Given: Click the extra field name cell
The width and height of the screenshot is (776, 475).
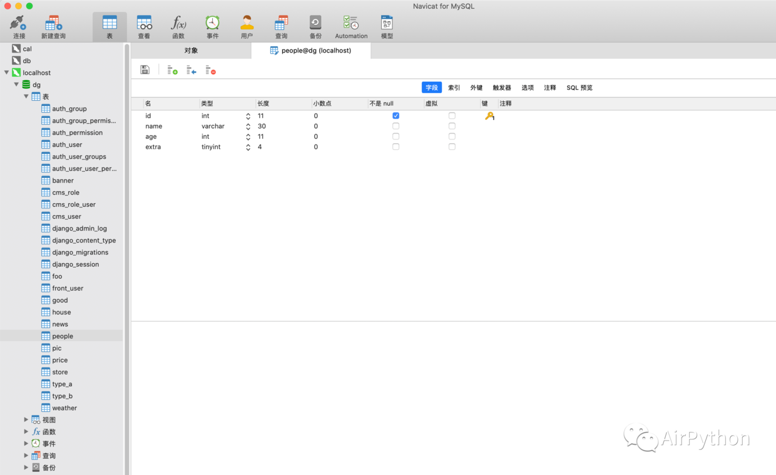Looking at the screenshot, I should tap(153, 147).
